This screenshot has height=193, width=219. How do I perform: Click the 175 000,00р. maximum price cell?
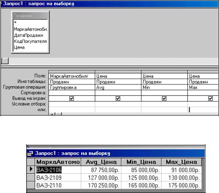click(x=181, y=185)
